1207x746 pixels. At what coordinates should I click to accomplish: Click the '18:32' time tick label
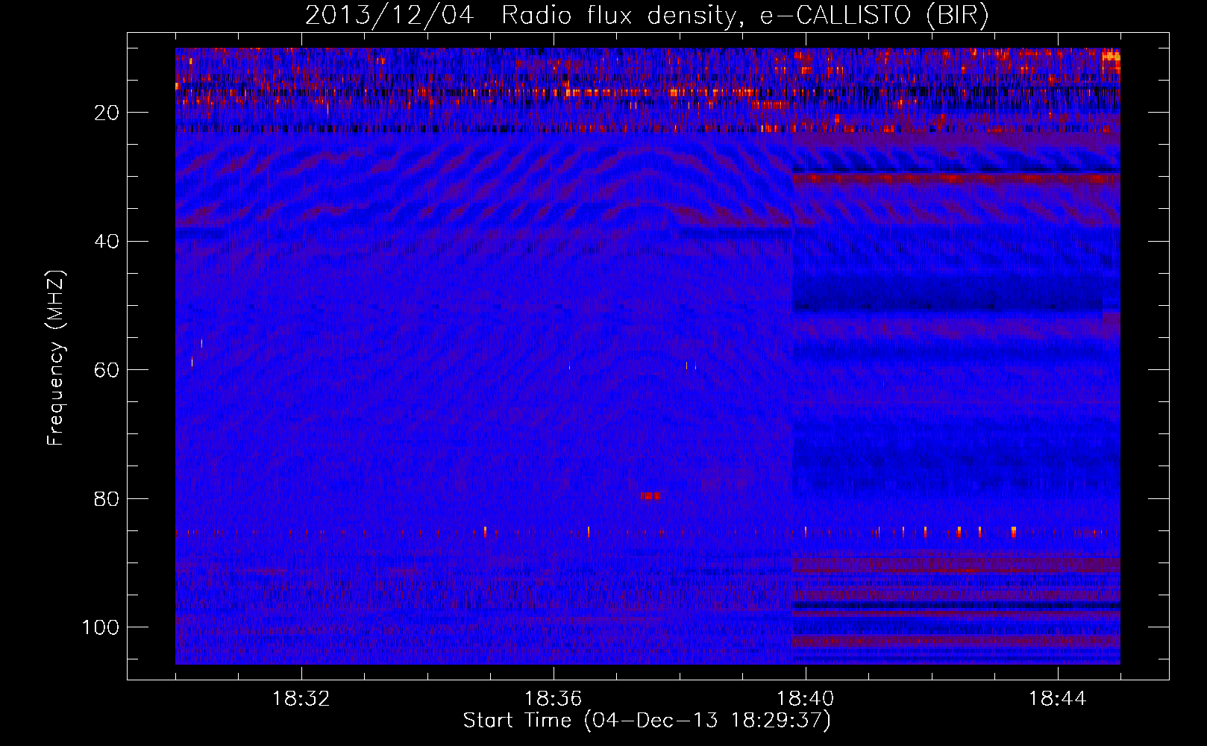click(301, 699)
